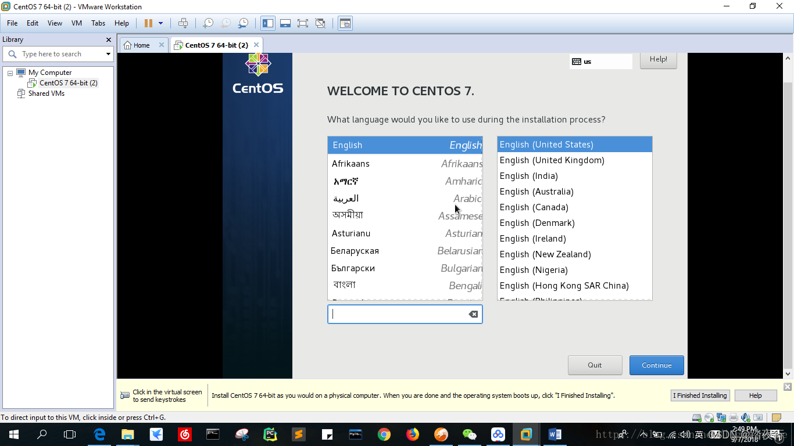Screen dimensions: 794x446
Task: Switch to Unity mode
Action: (320, 23)
